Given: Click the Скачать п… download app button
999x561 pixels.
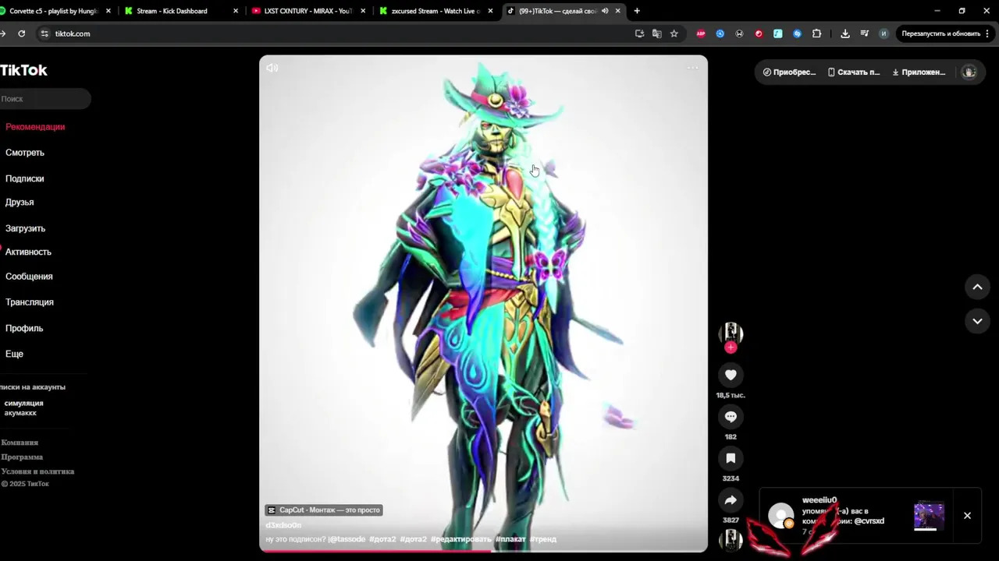Looking at the screenshot, I should 853,72.
